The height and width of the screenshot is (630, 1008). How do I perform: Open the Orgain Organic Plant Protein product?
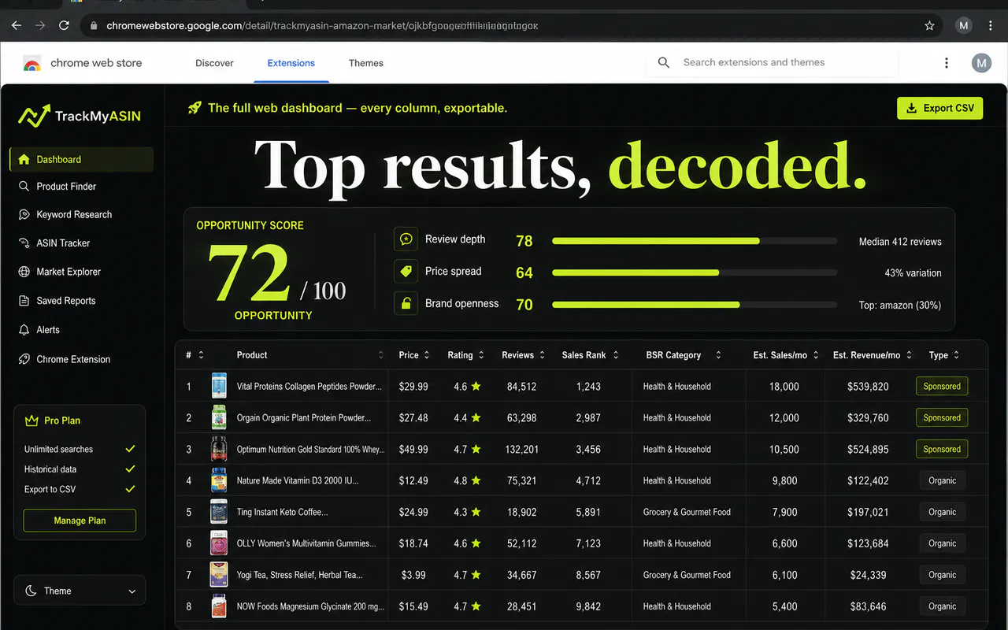pyautogui.click(x=304, y=418)
